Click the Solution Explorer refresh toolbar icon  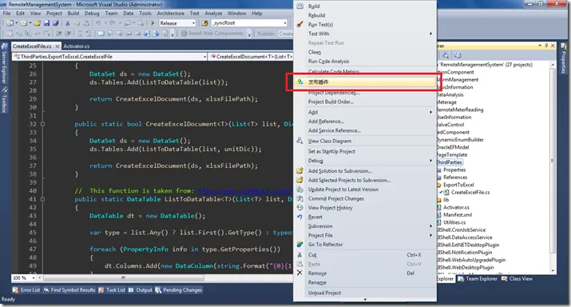(x=458, y=55)
